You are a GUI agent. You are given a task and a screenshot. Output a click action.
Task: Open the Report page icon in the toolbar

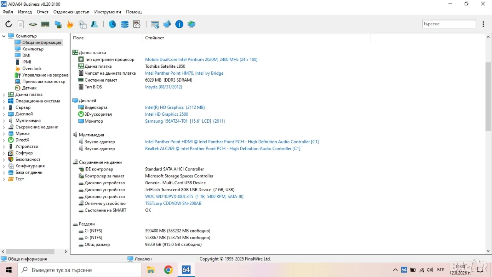[21, 24]
